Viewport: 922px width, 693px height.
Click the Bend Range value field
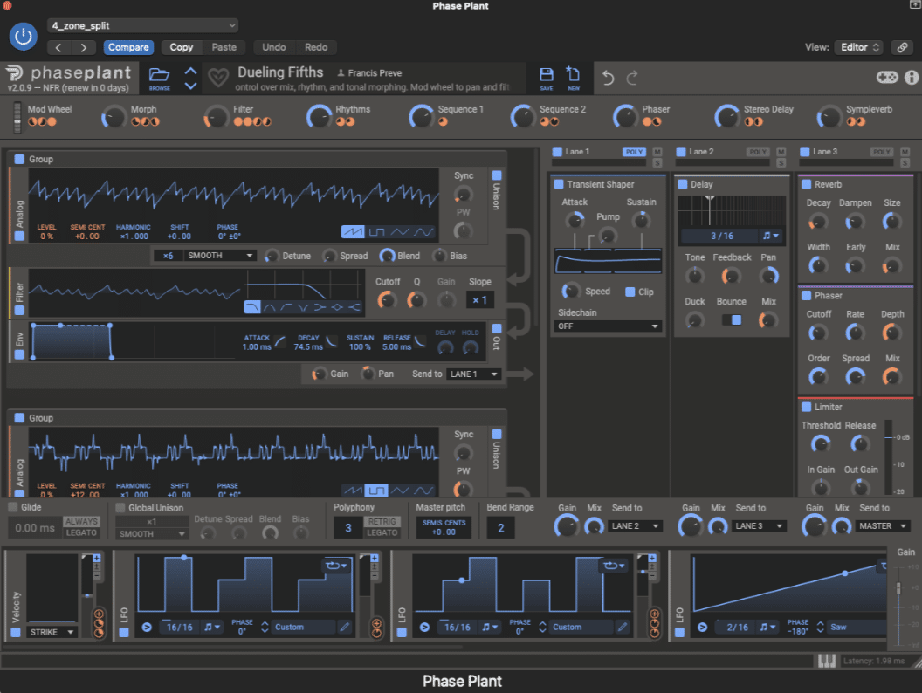500,527
